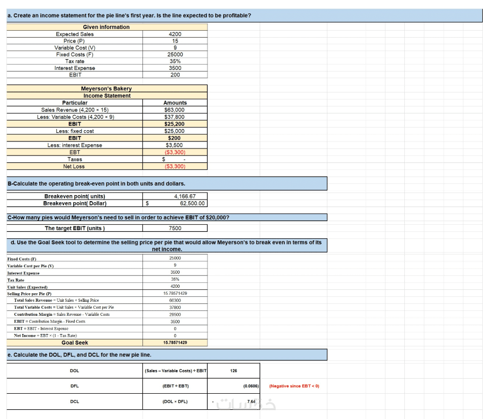Click the EBT label in income statement

coord(75,152)
